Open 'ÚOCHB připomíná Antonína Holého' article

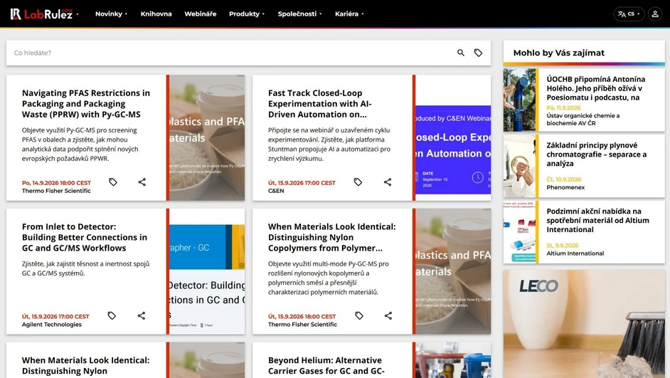point(595,88)
